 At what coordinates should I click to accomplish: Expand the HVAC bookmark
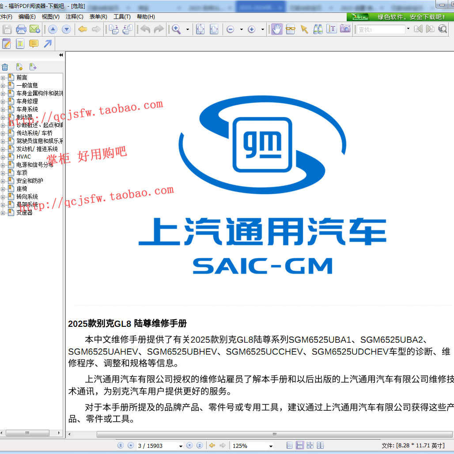coord(3,157)
